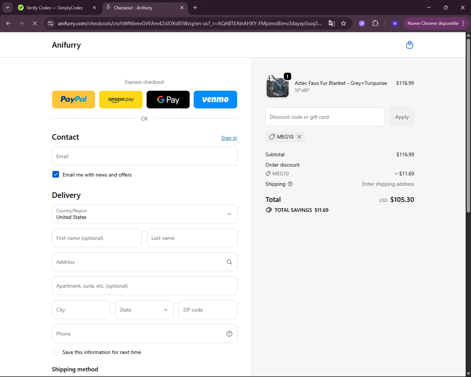Choose Google Pay express checkout

click(x=168, y=100)
